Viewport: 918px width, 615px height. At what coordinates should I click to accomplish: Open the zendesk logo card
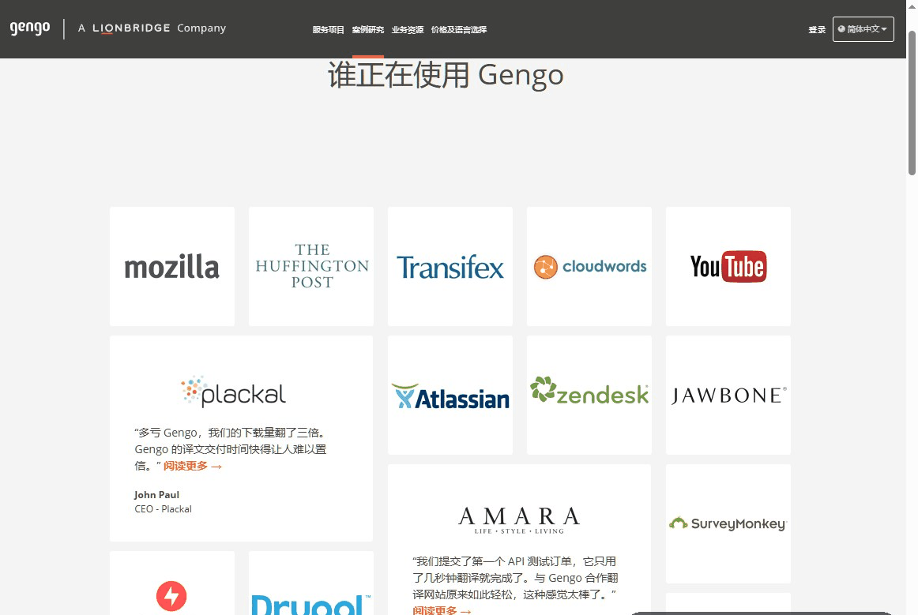coord(589,395)
